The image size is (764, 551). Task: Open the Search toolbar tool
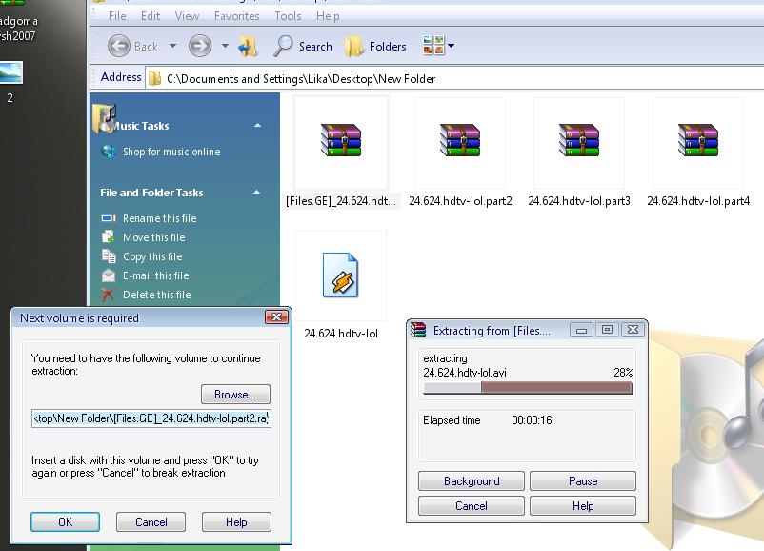click(303, 46)
